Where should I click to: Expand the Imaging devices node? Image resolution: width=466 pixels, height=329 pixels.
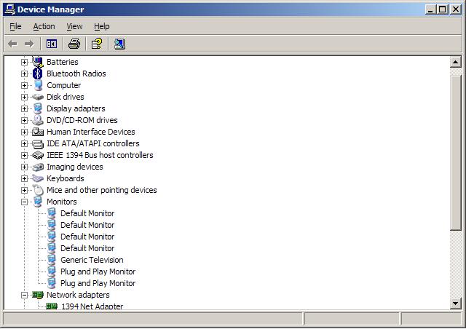pos(24,167)
